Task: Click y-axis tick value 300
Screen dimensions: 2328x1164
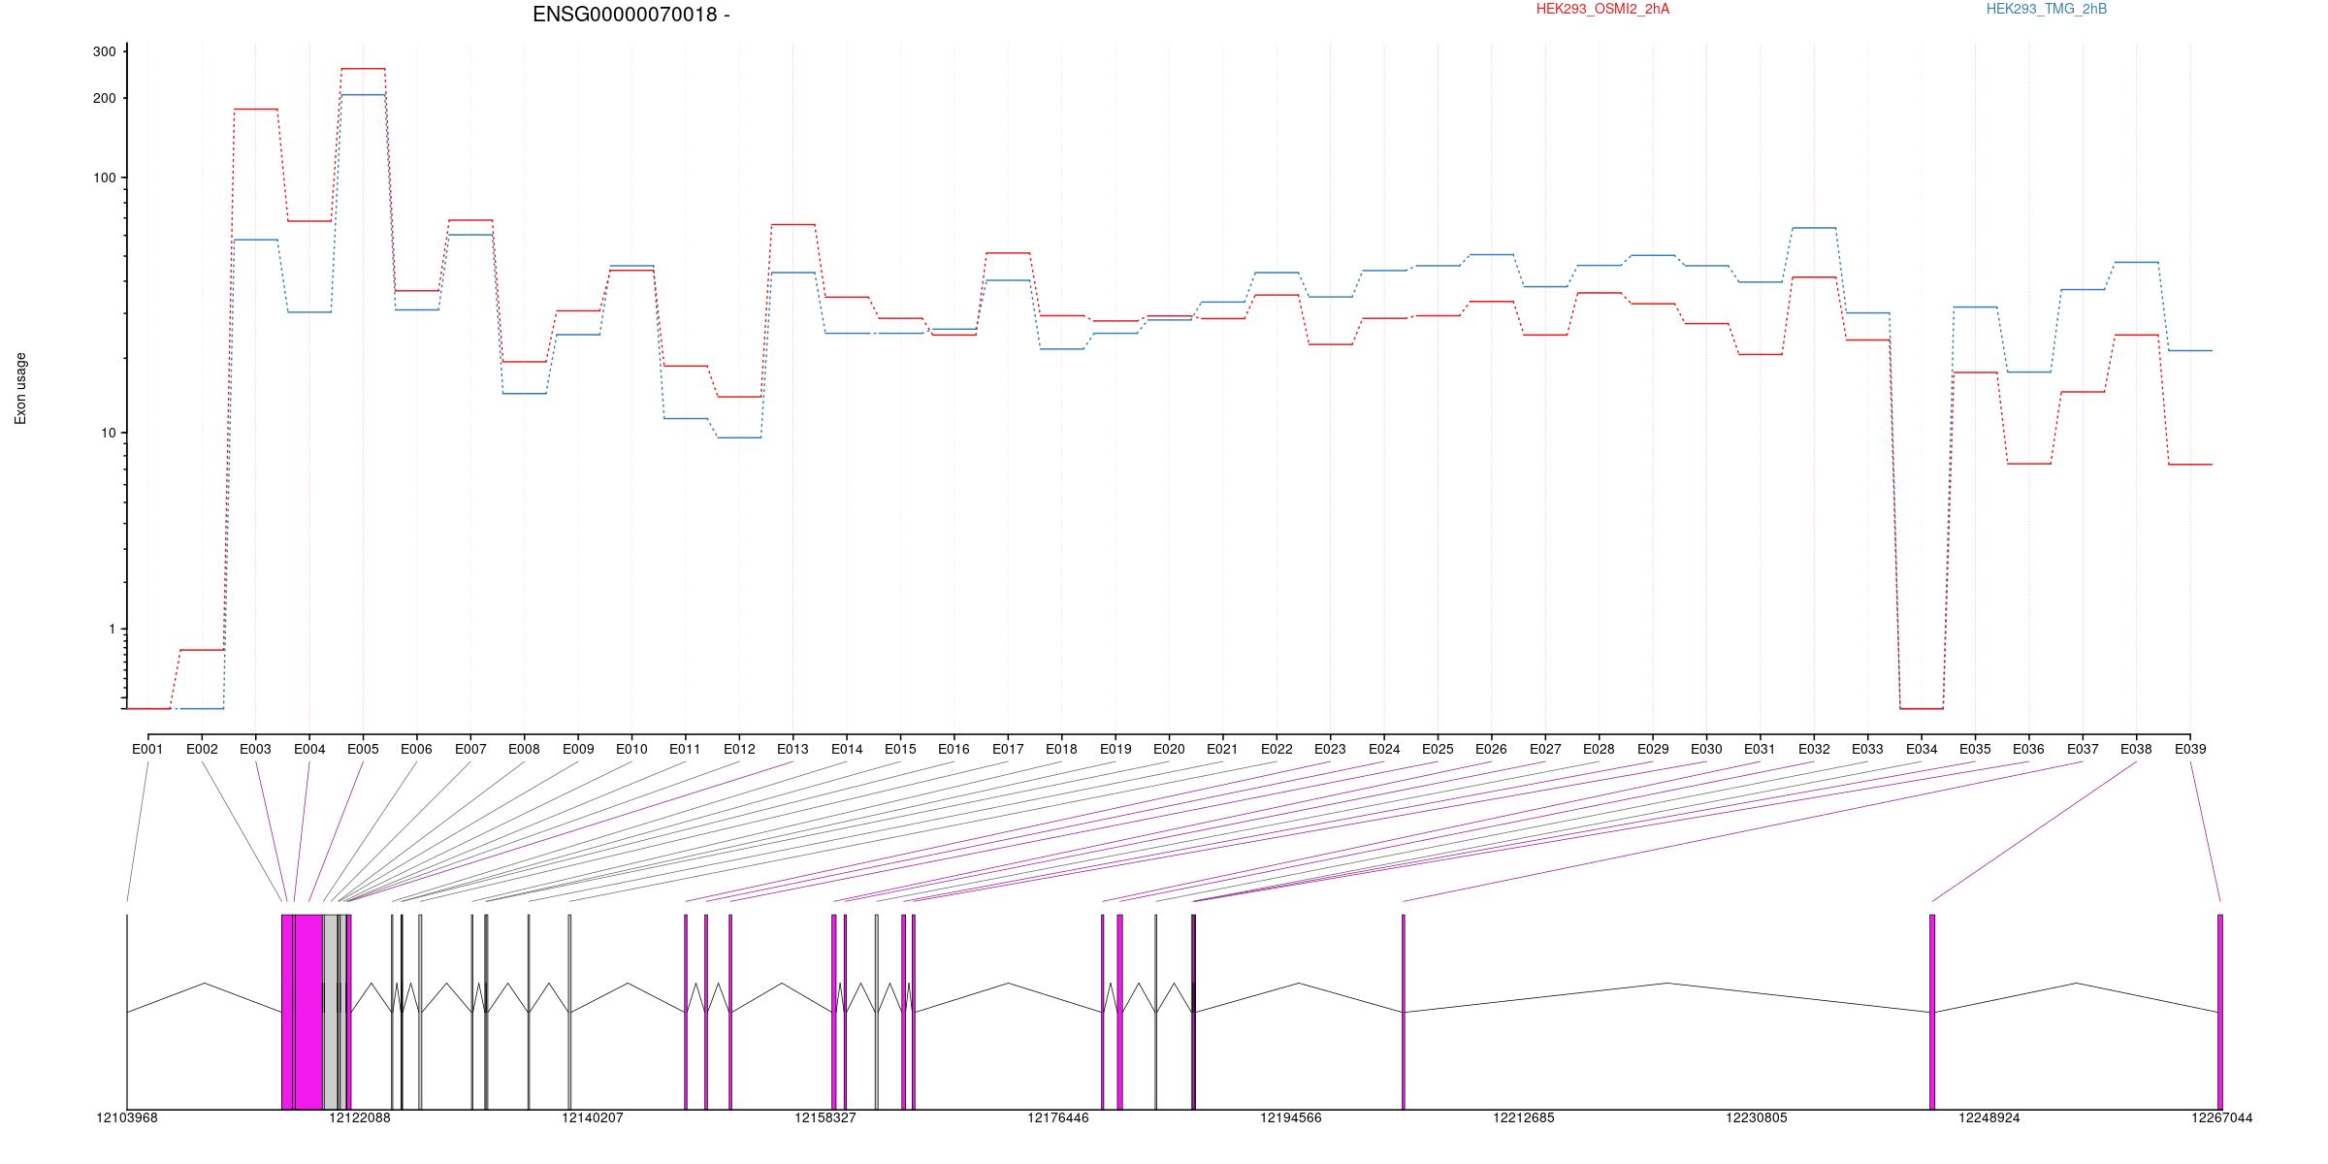Action: coord(104,52)
